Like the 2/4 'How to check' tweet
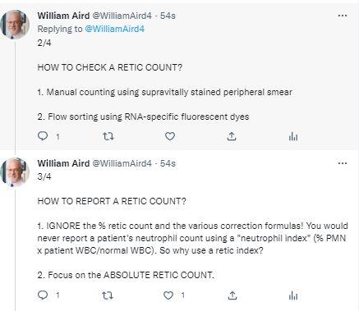359x311 pixels. pyautogui.click(x=170, y=136)
